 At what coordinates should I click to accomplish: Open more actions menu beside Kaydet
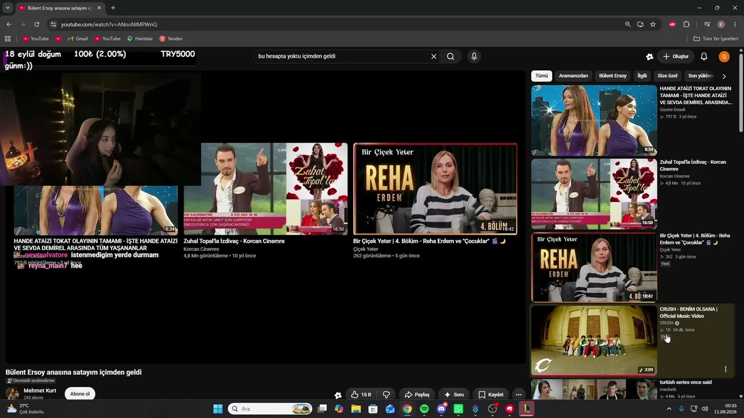518,395
